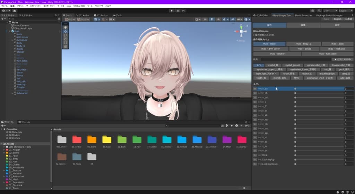Image resolution: width=355 pixels, height=194 pixels.
Task: Toggle scene lighting bulb icon
Action: pos(212,19)
